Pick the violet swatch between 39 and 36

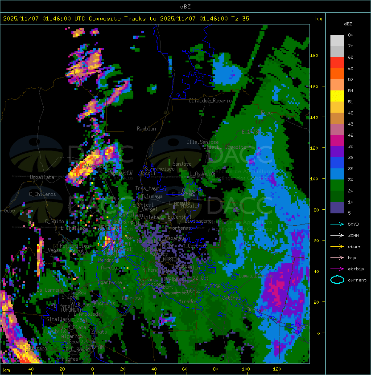click(337, 151)
